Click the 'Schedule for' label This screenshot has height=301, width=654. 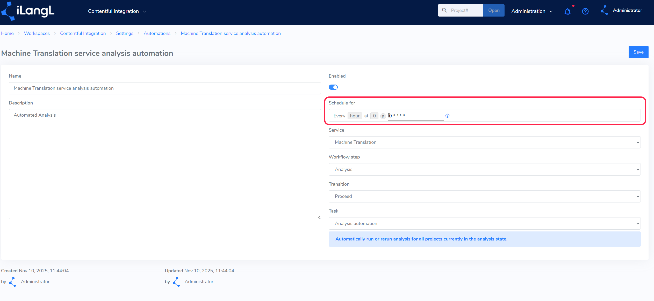(x=342, y=103)
